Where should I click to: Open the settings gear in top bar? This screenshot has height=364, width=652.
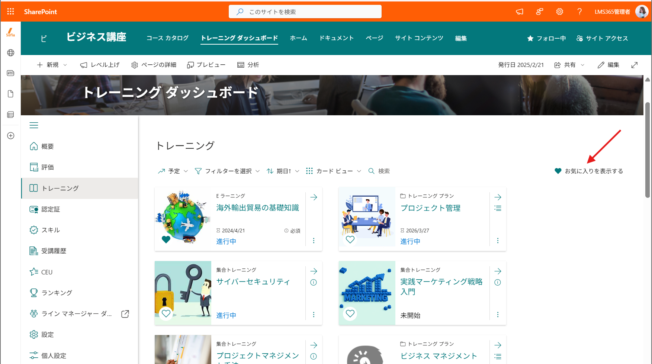coord(559,12)
